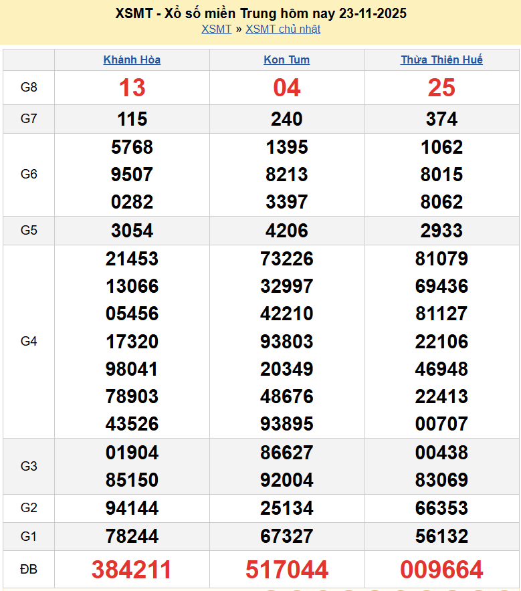Select Kon Tum special prize 517044
521x591 pixels.
click(x=286, y=570)
